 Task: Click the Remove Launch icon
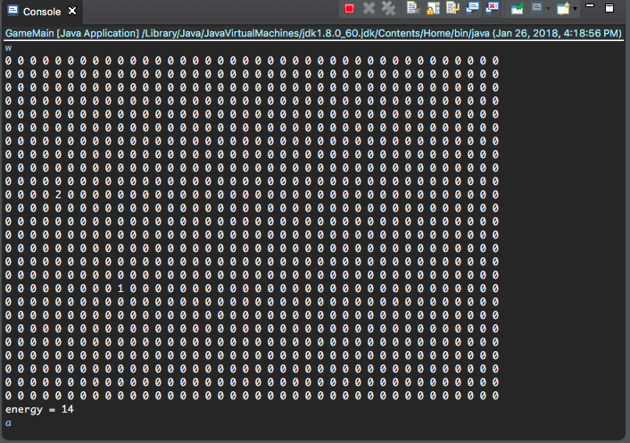click(x=369, y=9)
